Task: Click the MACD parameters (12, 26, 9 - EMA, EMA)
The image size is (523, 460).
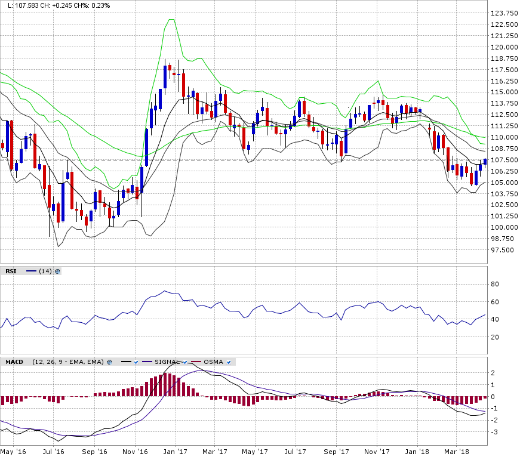Action: pos(69,362)
